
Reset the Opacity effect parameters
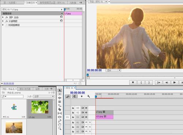(x=61, y=21)
